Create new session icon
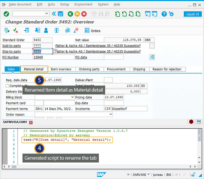Viewport: 204px width, 179px height. [148, 14]
